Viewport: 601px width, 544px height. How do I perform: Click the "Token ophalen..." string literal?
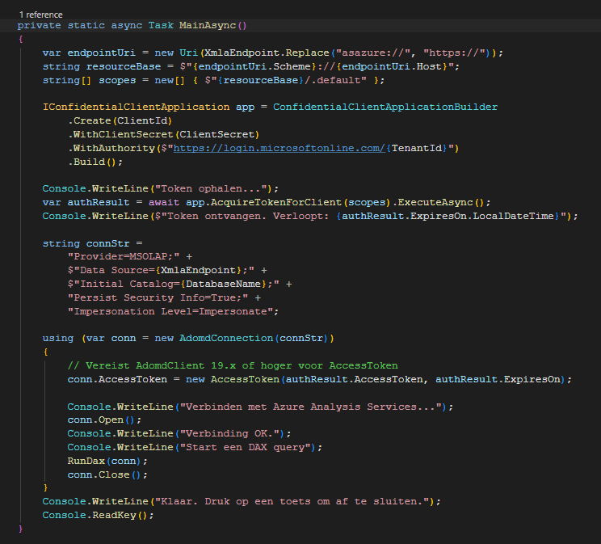(x=208, y=188)
